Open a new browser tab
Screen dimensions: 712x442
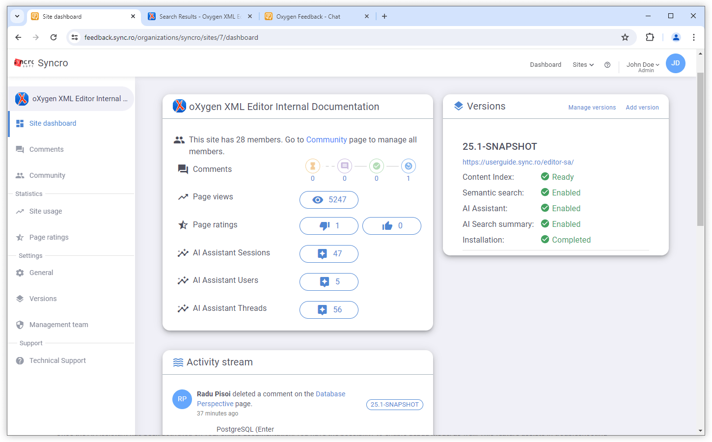(x=384, y=17)
